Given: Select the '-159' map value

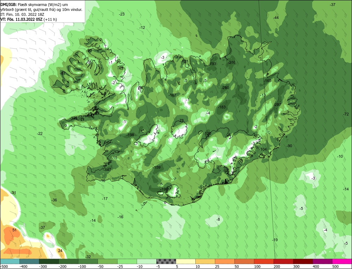Looking at the screenshot, I should tap(157, 167).
